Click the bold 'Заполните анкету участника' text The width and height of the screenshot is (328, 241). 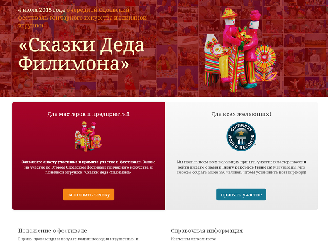50,162
